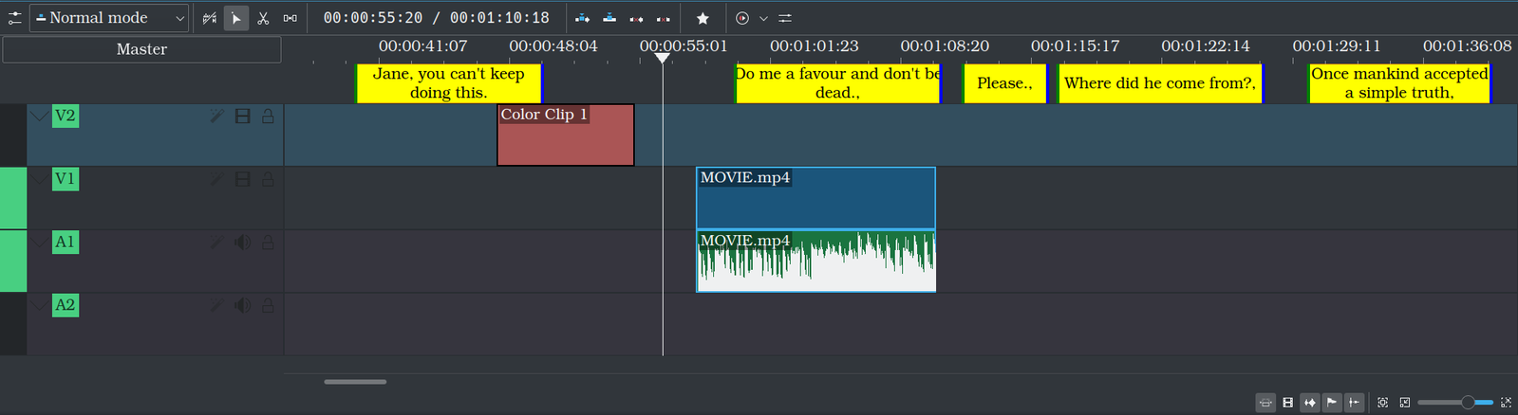This screenshot has width=1518, height=415.
Task: Select the Color Clip 1 clip
Action: (565, 140)
